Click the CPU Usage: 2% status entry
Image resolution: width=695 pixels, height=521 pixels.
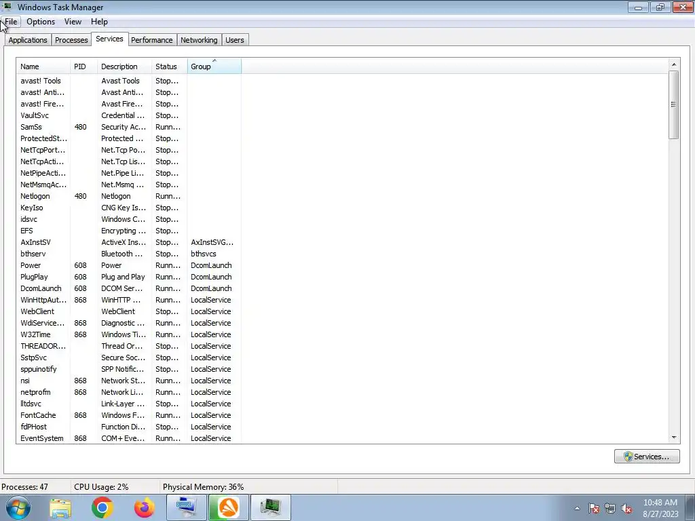(x=101, y=487)
